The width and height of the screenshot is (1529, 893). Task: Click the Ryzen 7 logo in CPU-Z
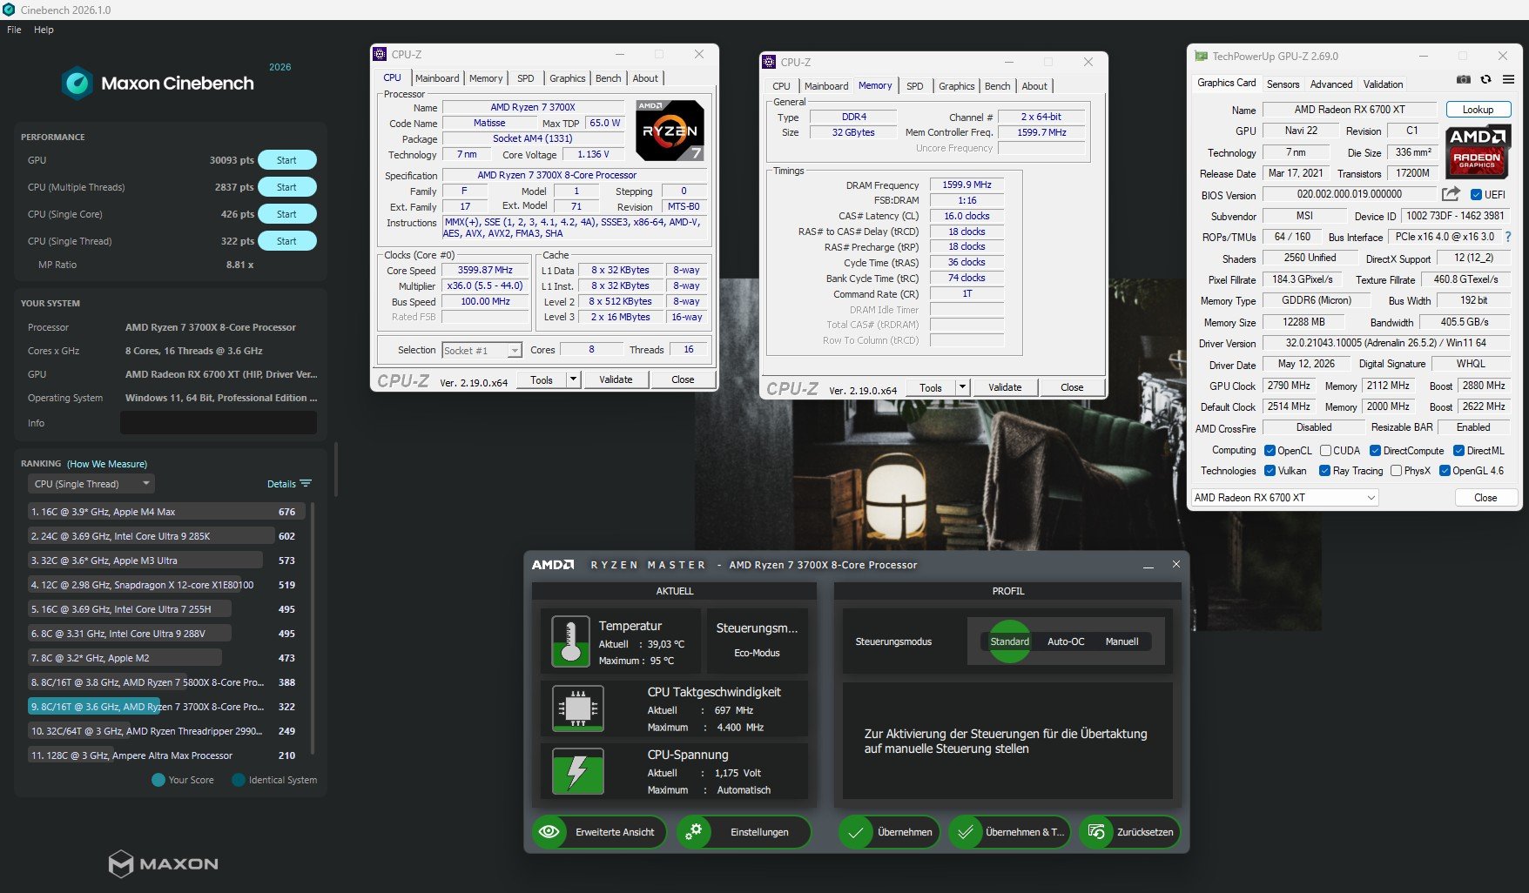click(x=670, y=131)
